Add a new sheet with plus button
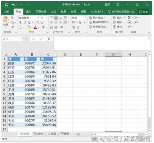Screen dimensions: 154x143 [x=78, y=134]
